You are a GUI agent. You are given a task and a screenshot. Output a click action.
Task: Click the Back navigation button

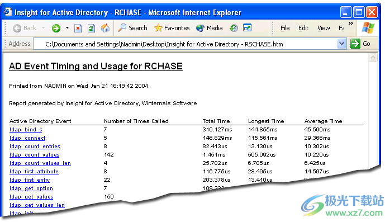click(x=25, y=28)
